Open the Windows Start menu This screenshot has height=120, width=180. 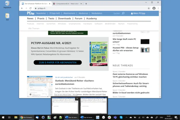3,117
